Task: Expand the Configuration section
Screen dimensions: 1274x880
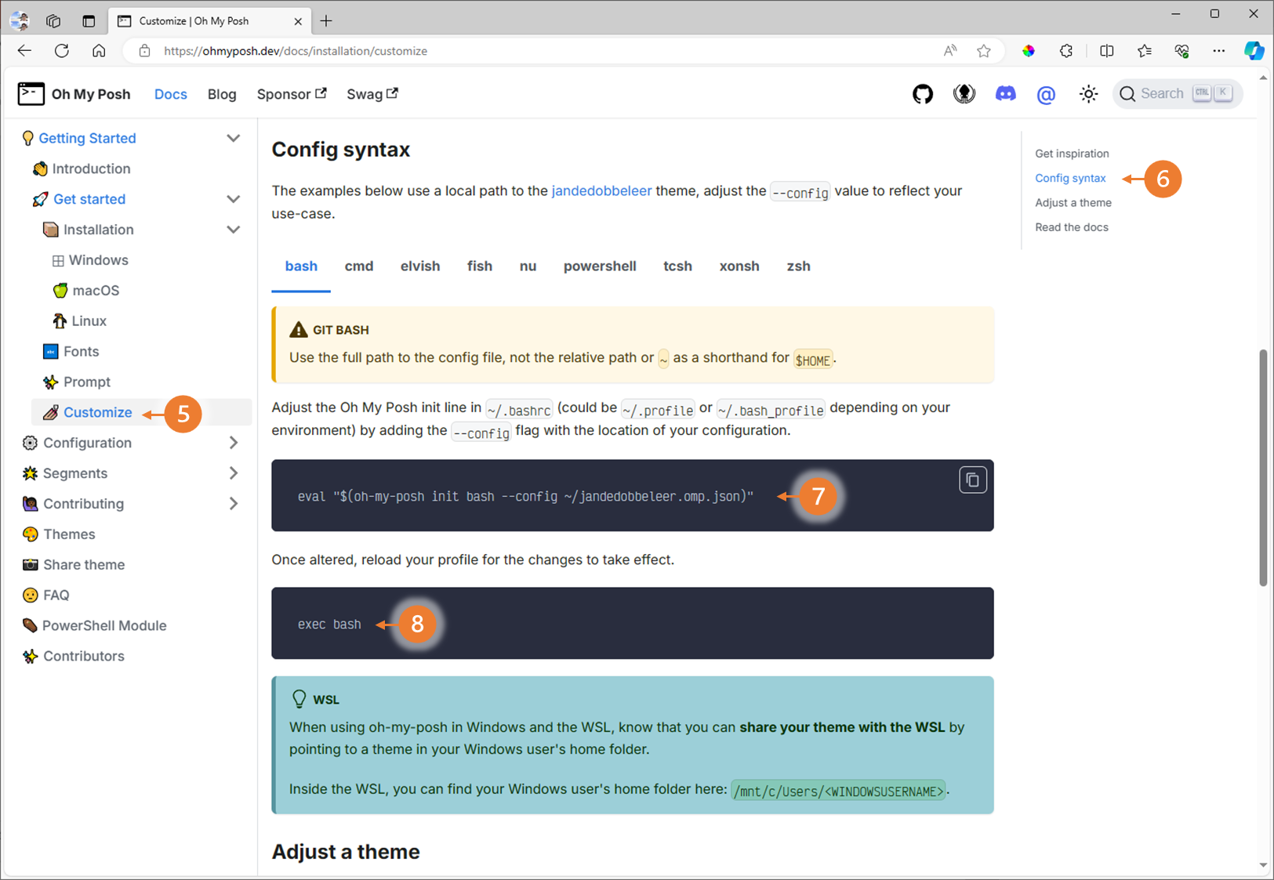Action: [x=233, y=443]
